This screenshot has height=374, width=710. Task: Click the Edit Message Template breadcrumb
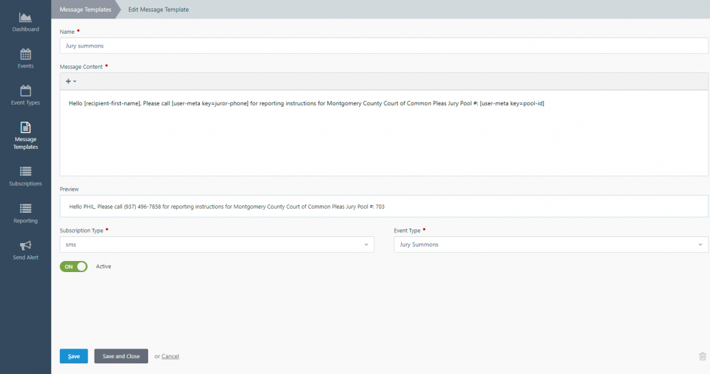coord(159,10)
